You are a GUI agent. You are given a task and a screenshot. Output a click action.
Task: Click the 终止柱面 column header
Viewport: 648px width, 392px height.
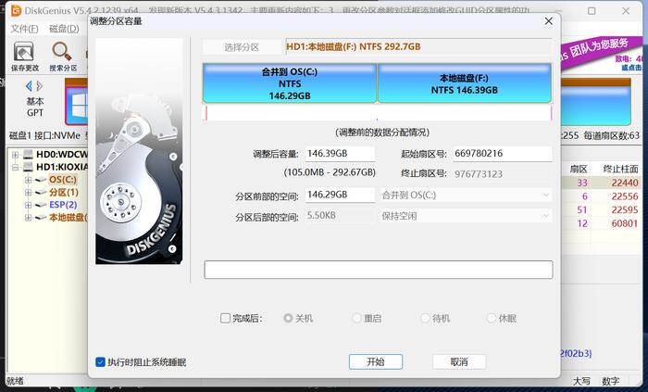pyautogui.click(x=620, y=169)
